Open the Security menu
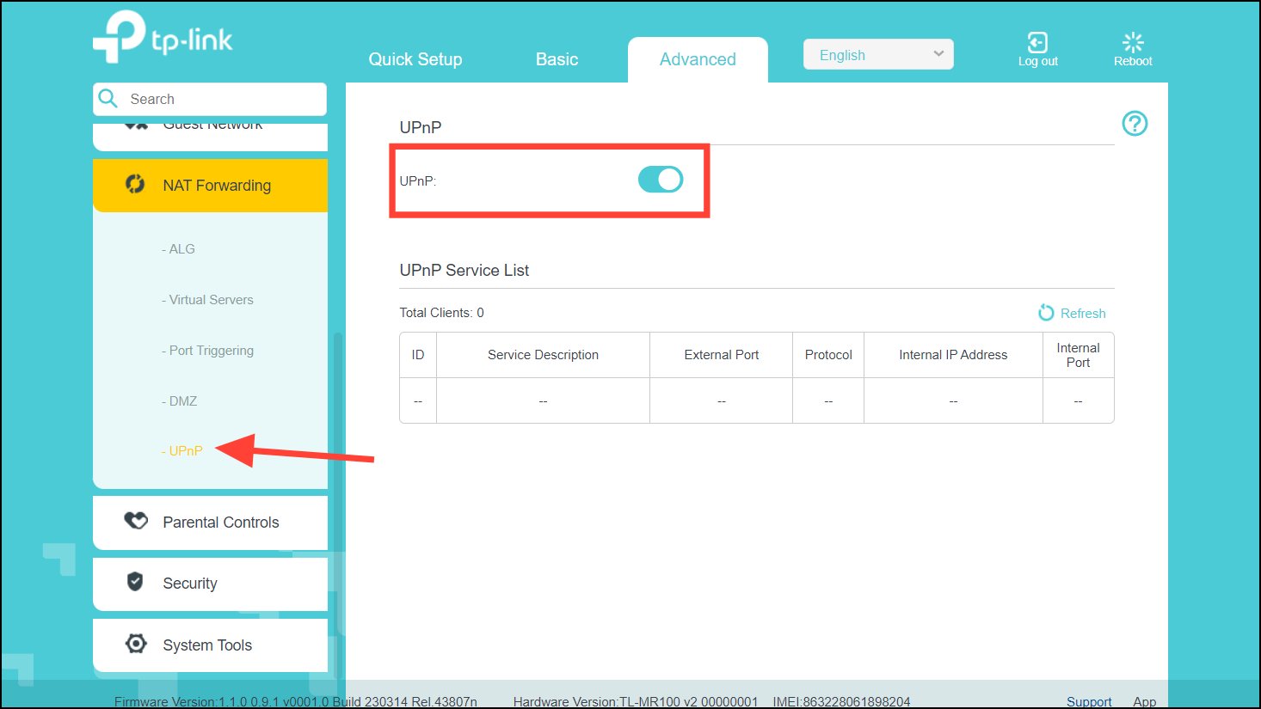This screenshot has width=1261, height=709. (x=210, y=584)
